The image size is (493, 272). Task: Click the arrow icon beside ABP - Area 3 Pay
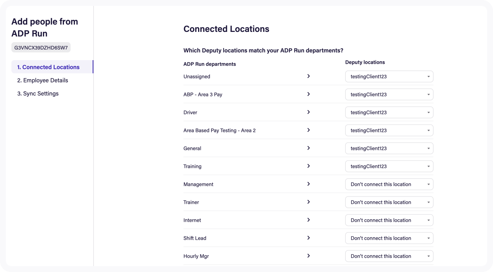click(308, 94)
